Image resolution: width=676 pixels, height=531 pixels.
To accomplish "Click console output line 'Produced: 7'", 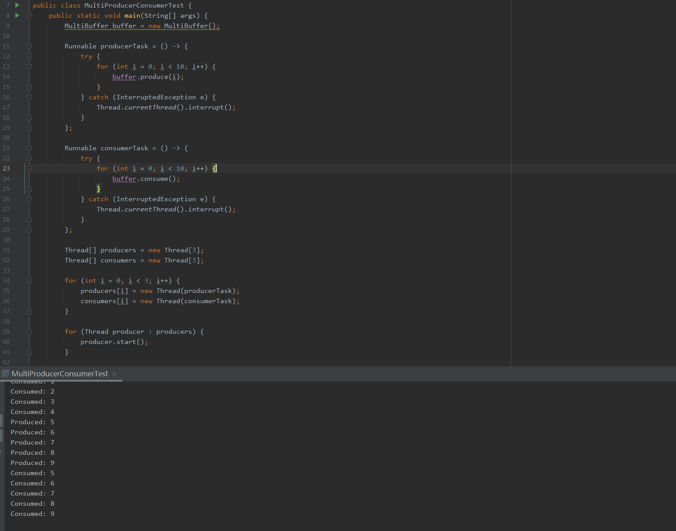I will click(32, 442).
